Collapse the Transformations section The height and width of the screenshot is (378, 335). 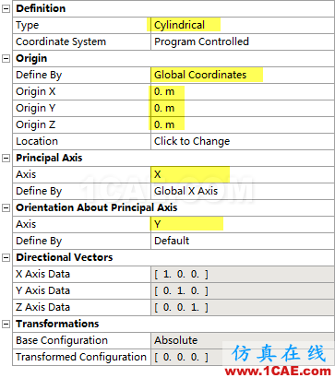tap(6, 325)
